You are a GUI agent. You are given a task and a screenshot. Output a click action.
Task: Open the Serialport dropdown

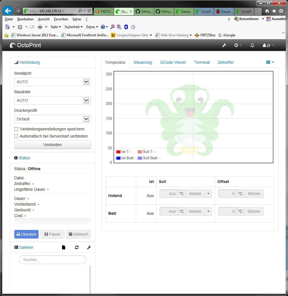point(52,82)
